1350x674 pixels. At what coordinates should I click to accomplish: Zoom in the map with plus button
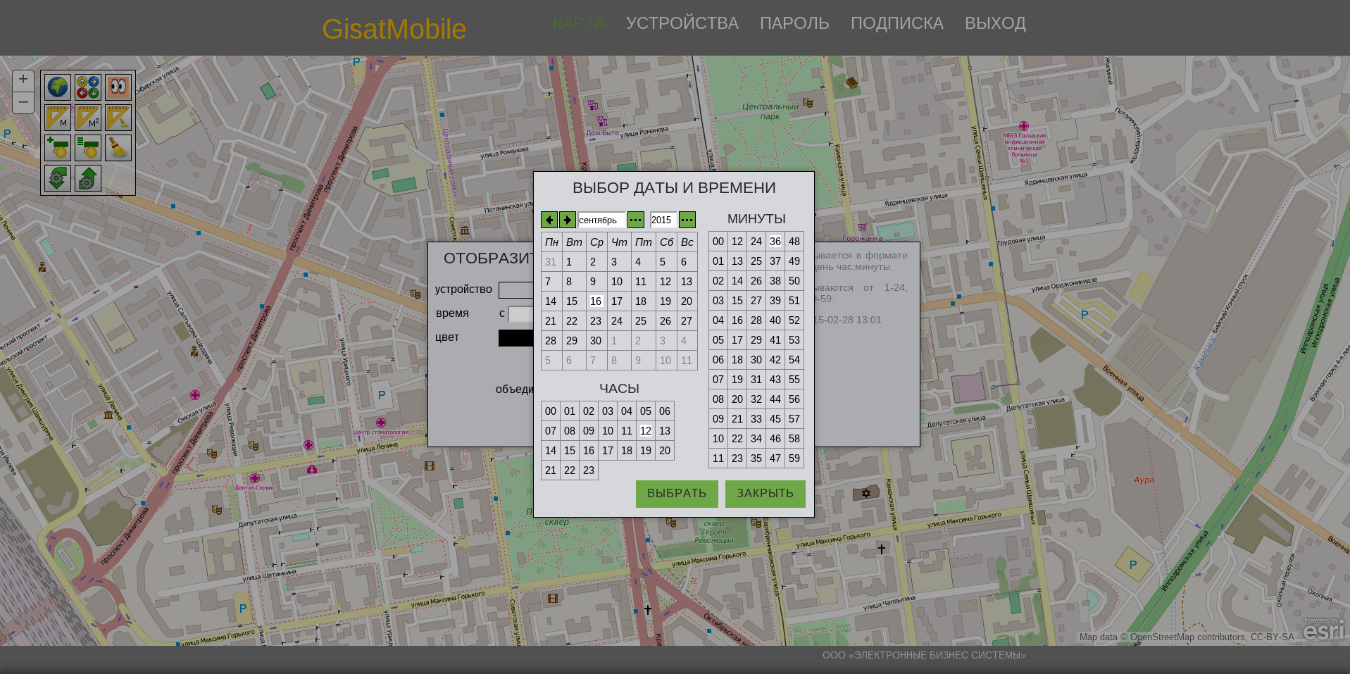[23, 80]
